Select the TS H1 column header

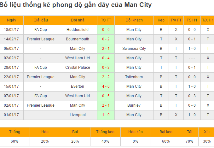pyautogui.click(x=192, y=20)
